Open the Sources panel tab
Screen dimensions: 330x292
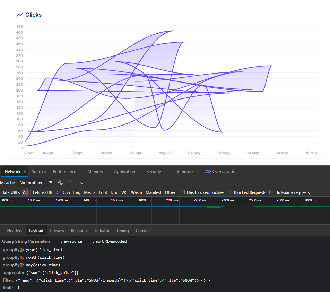(39, 172)
